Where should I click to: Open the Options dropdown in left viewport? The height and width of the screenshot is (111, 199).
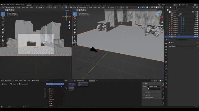(x=68, y=10)
